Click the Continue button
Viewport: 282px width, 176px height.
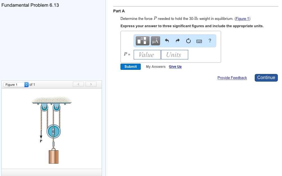[x=266, y=78]
